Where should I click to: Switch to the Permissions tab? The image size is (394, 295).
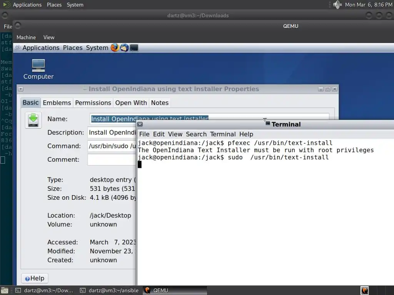93,103
